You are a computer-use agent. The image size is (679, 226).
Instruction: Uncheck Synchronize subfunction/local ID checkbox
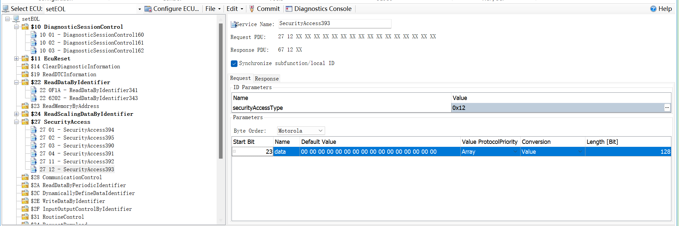click(234, 63)
